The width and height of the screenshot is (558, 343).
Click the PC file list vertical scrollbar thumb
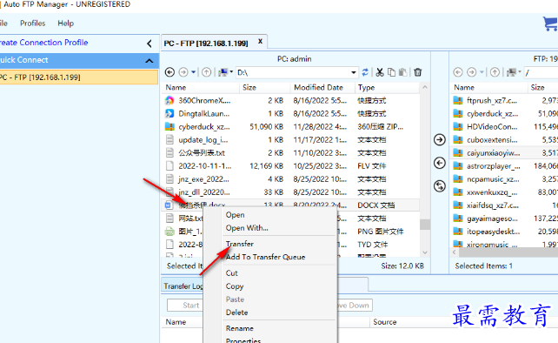pos(424,225)
